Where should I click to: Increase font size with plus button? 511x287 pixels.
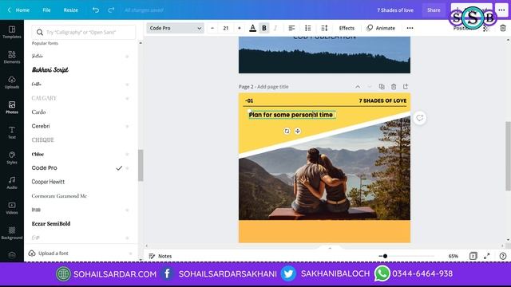(240, 28)
